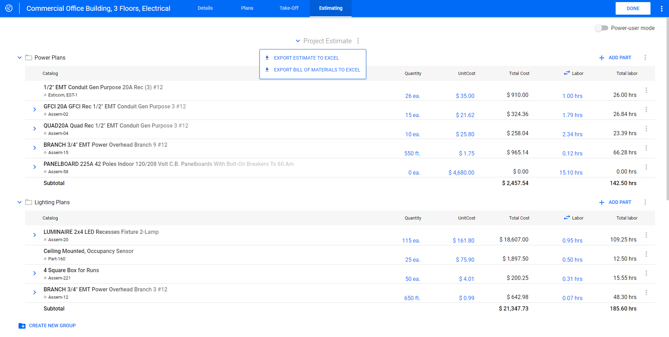Open options for 1/2" EMT Conduit row

pos(646,90)
